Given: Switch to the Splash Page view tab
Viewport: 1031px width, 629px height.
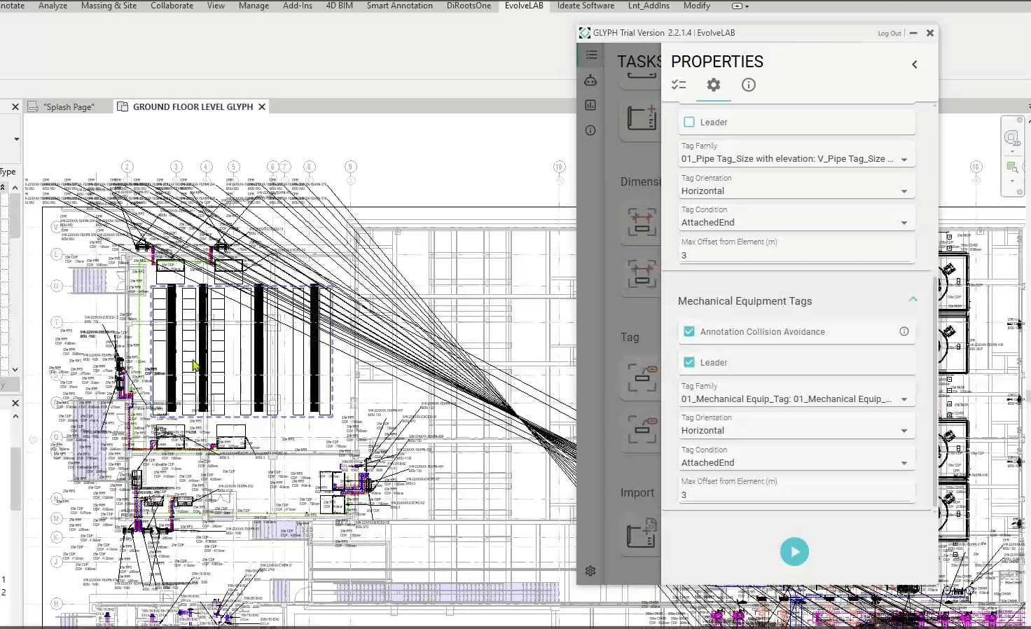Looking at the screenshot, I should click(x=69, y=106).
